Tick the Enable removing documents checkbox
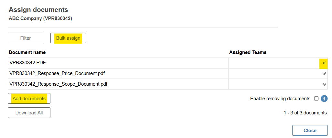 (316, 99)
